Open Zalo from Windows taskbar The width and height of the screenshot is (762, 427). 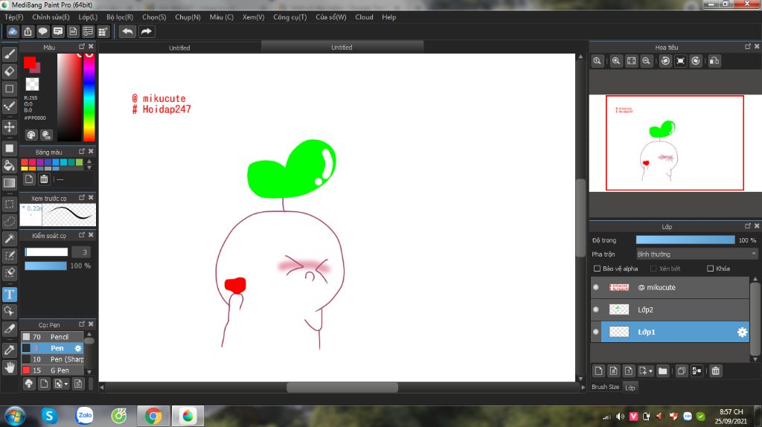tap(85, 416)
